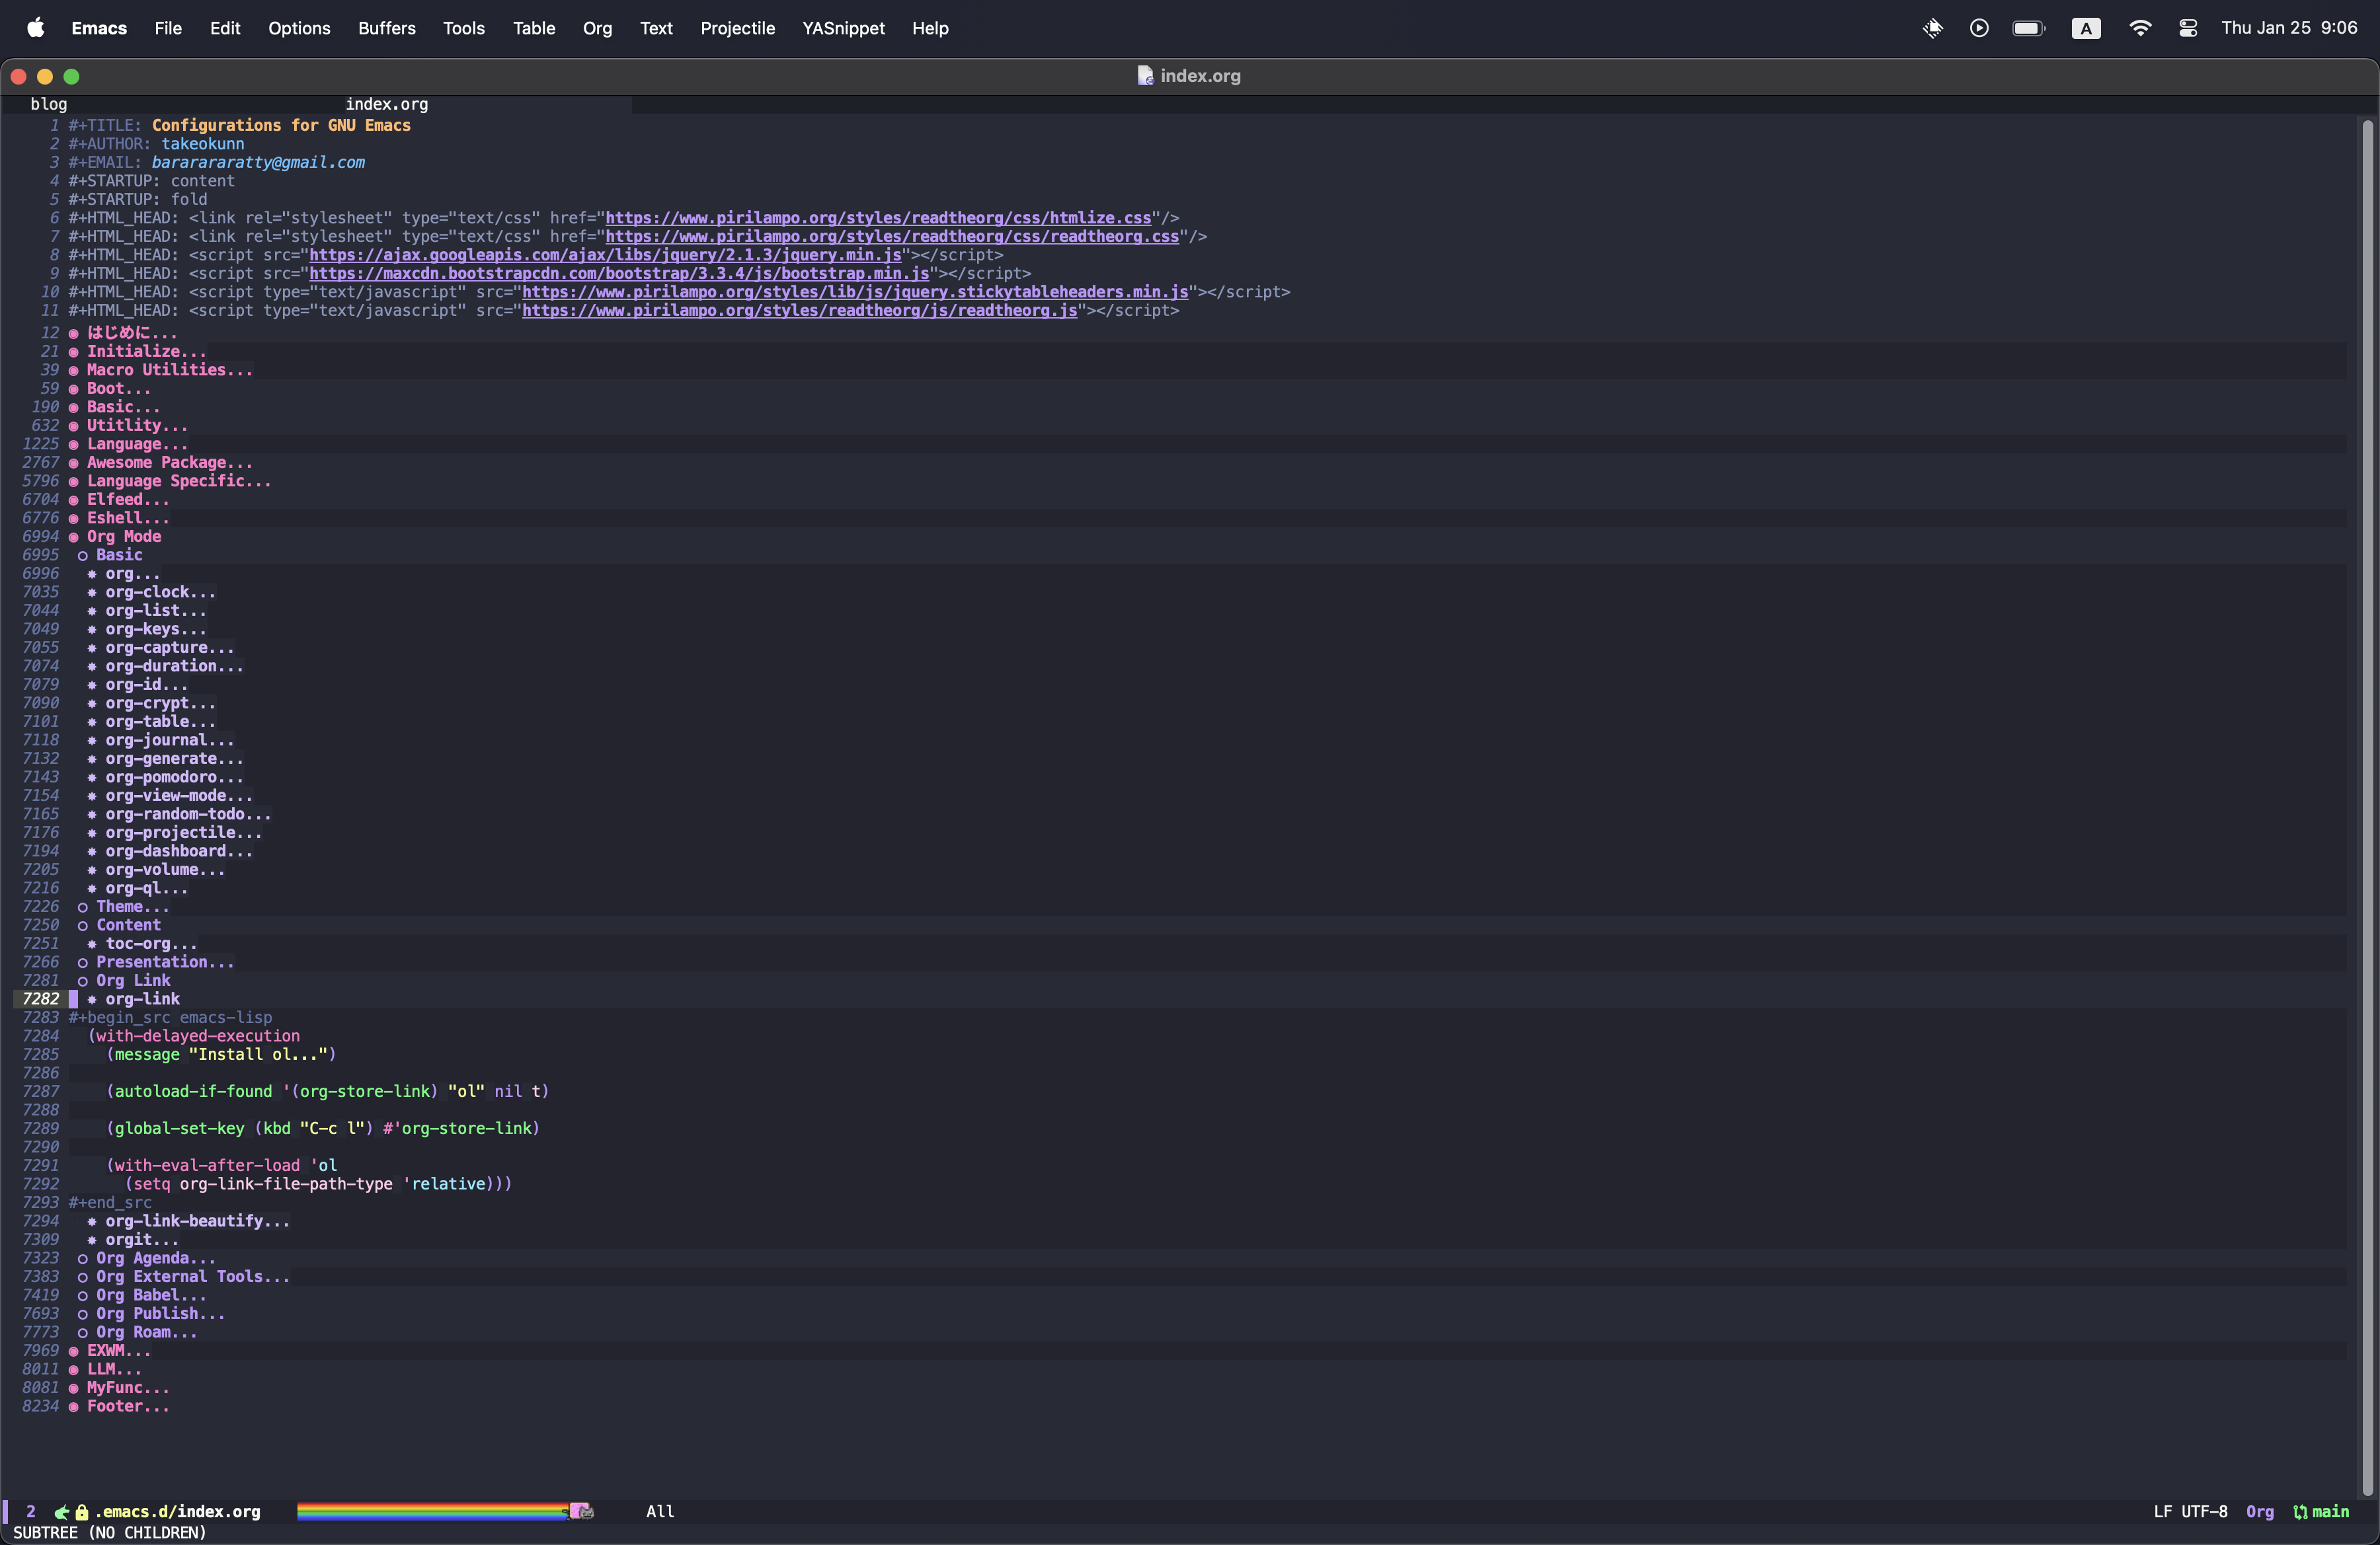The height and width of the screenshot is (1545, 2380).
Task: Open the Org menu
Action: 597,28
